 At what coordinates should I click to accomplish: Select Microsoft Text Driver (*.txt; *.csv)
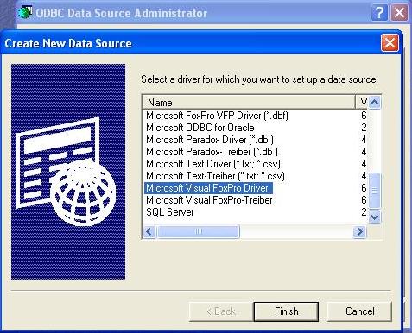click(x=213, y=164)
